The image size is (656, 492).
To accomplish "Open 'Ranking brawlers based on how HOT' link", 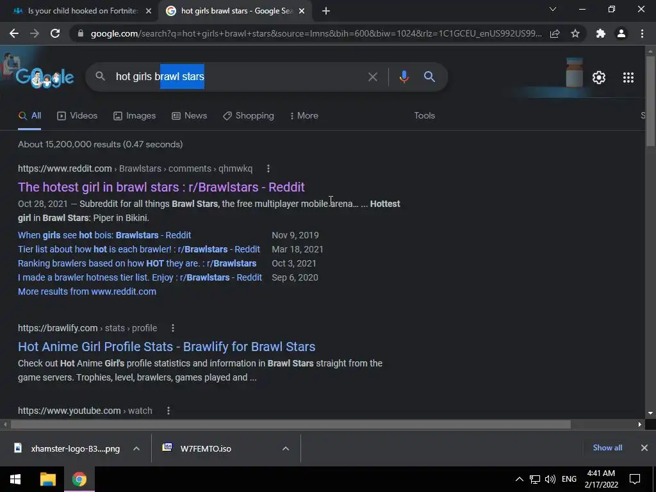I will (x=137, y=263).
